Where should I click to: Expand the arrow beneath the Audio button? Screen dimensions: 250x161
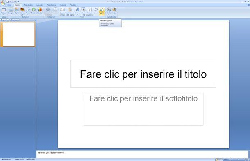coord(114,15)
